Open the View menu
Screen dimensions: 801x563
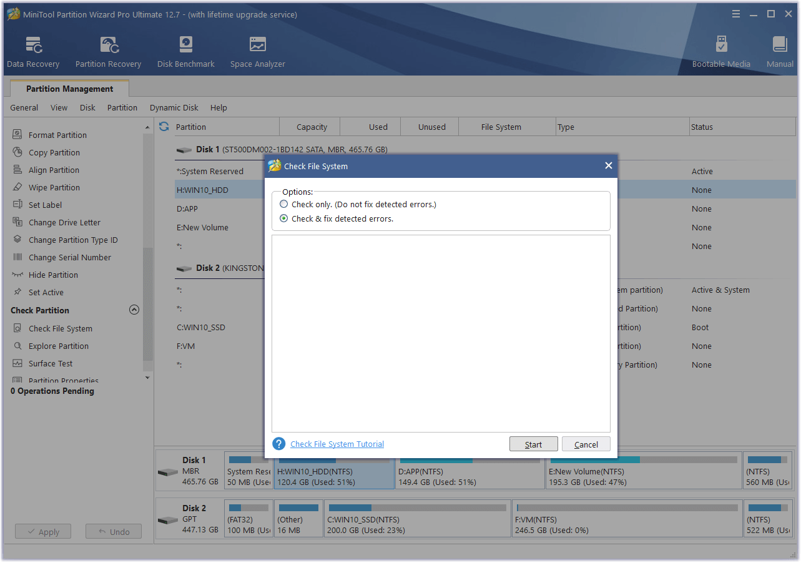click(59, 107)
